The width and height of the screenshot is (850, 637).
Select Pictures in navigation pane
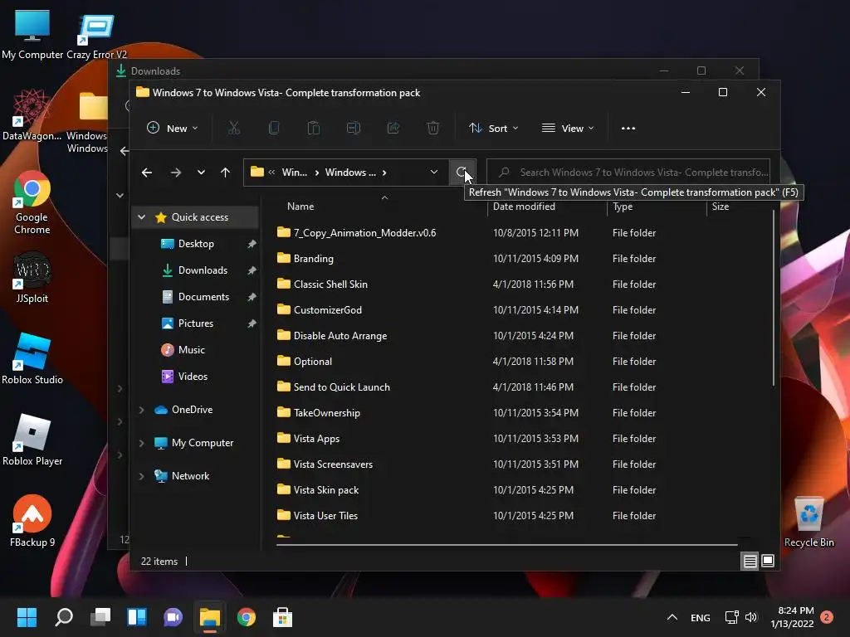coord(196,323)
